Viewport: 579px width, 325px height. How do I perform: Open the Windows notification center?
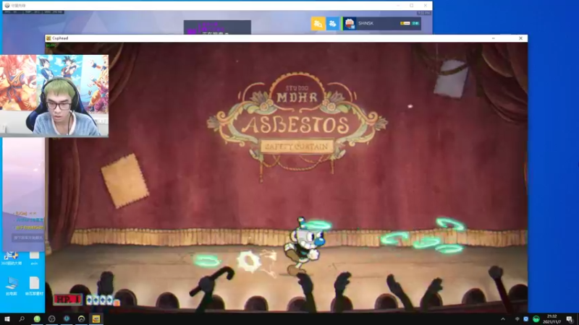[570, 319]
